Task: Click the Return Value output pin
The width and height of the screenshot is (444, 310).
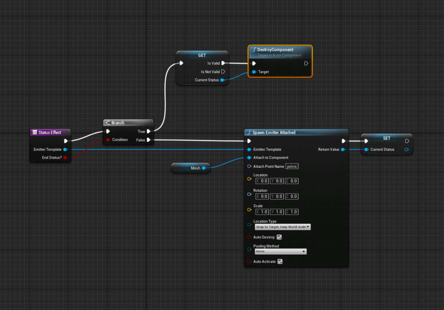Action: (x=343, y=150)
